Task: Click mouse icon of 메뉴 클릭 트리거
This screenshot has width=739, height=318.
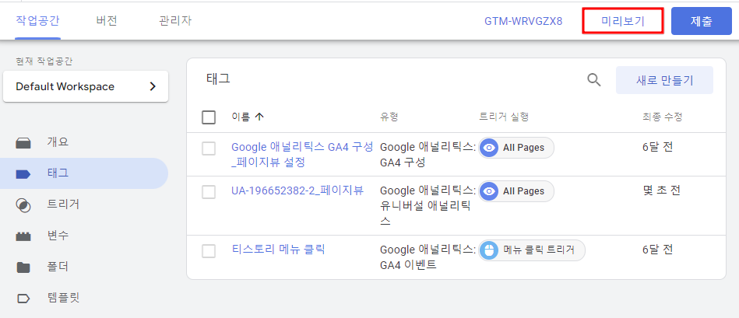Action: [x=490, y=250]
